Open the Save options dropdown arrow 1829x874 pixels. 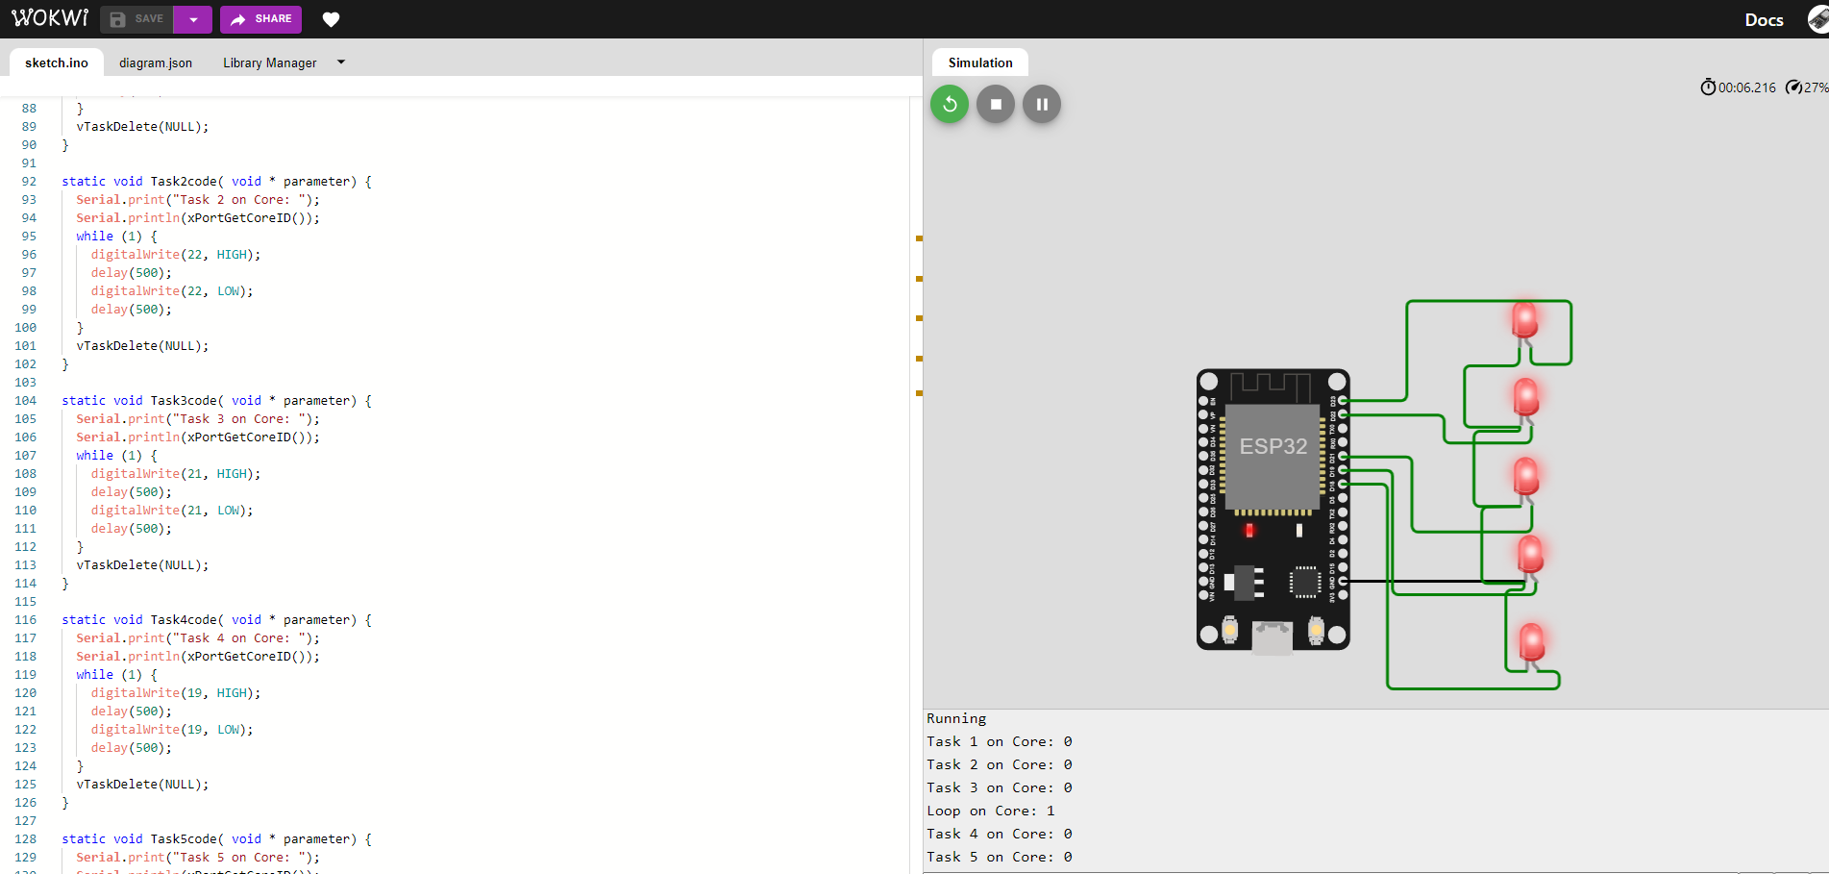pyautogui.click(x=193, y=19)
